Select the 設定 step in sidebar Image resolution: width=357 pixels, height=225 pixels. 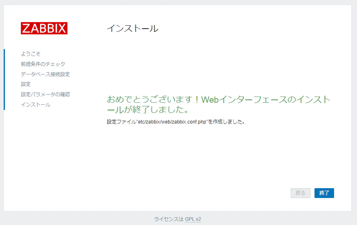click(x=26, y=84)
